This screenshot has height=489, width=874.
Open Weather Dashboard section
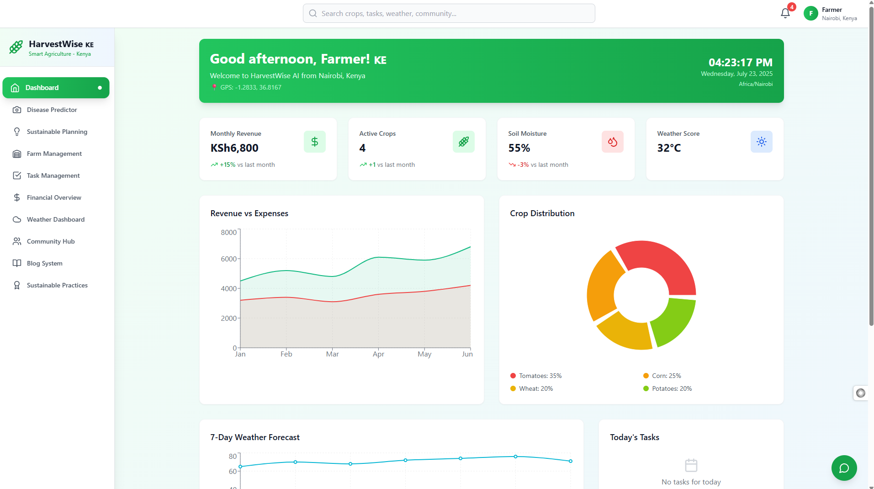56,219
